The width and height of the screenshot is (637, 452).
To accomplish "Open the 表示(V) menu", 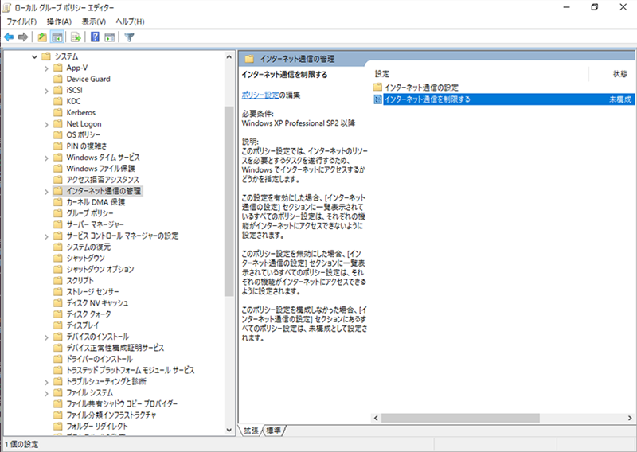I will (x=94, y=21).
